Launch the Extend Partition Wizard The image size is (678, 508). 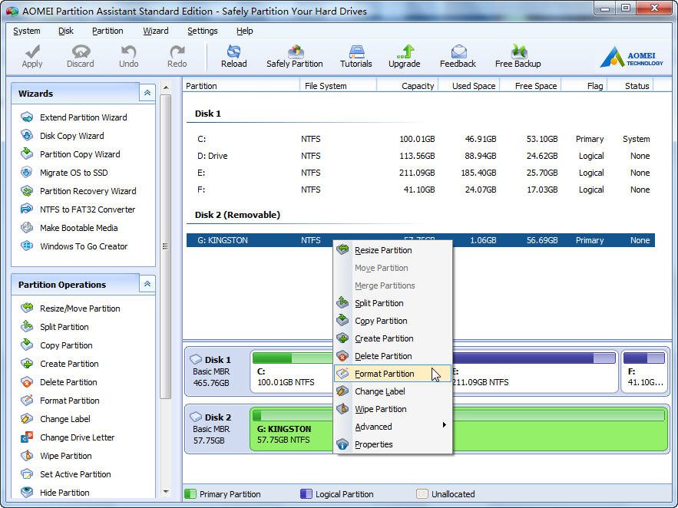pos(83,117)
